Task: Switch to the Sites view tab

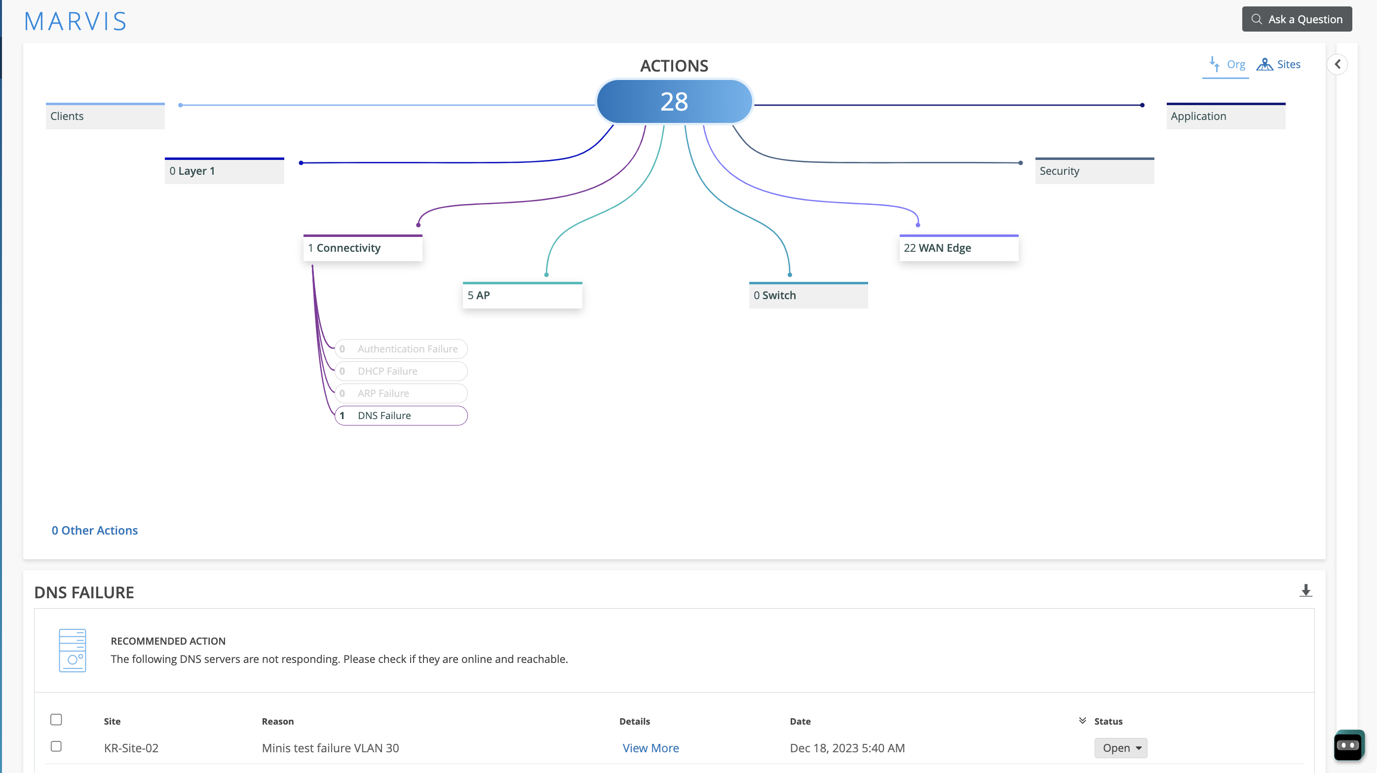Action: coord(1288,64)
